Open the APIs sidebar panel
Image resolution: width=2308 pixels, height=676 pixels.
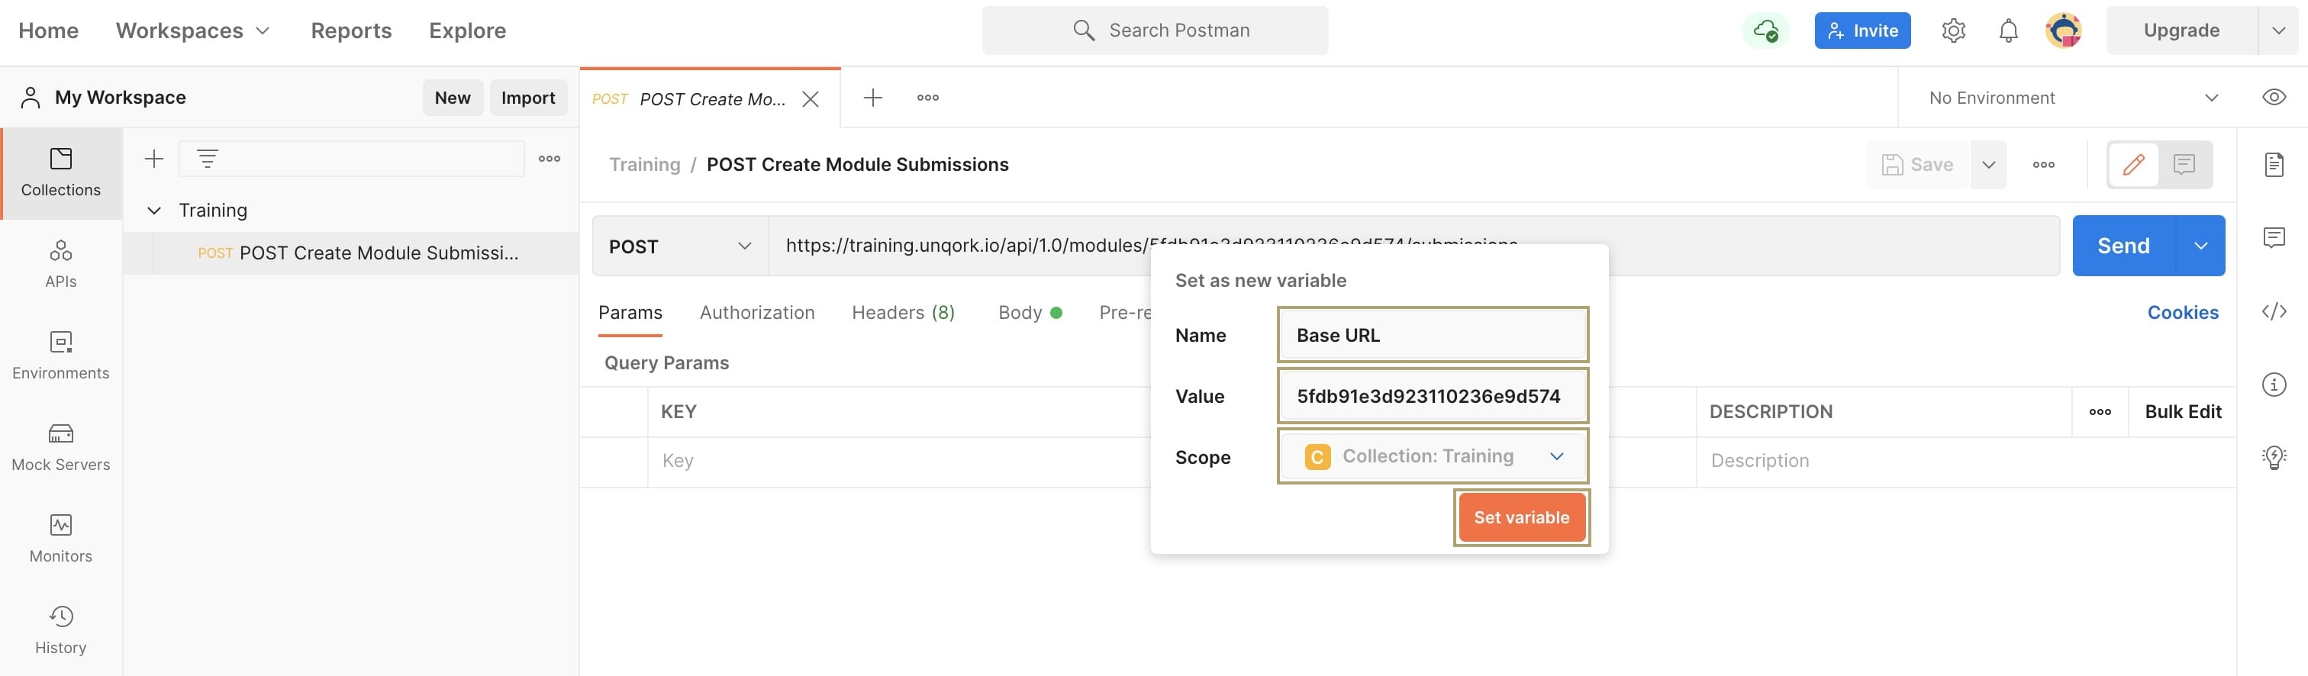pos(61,264)
